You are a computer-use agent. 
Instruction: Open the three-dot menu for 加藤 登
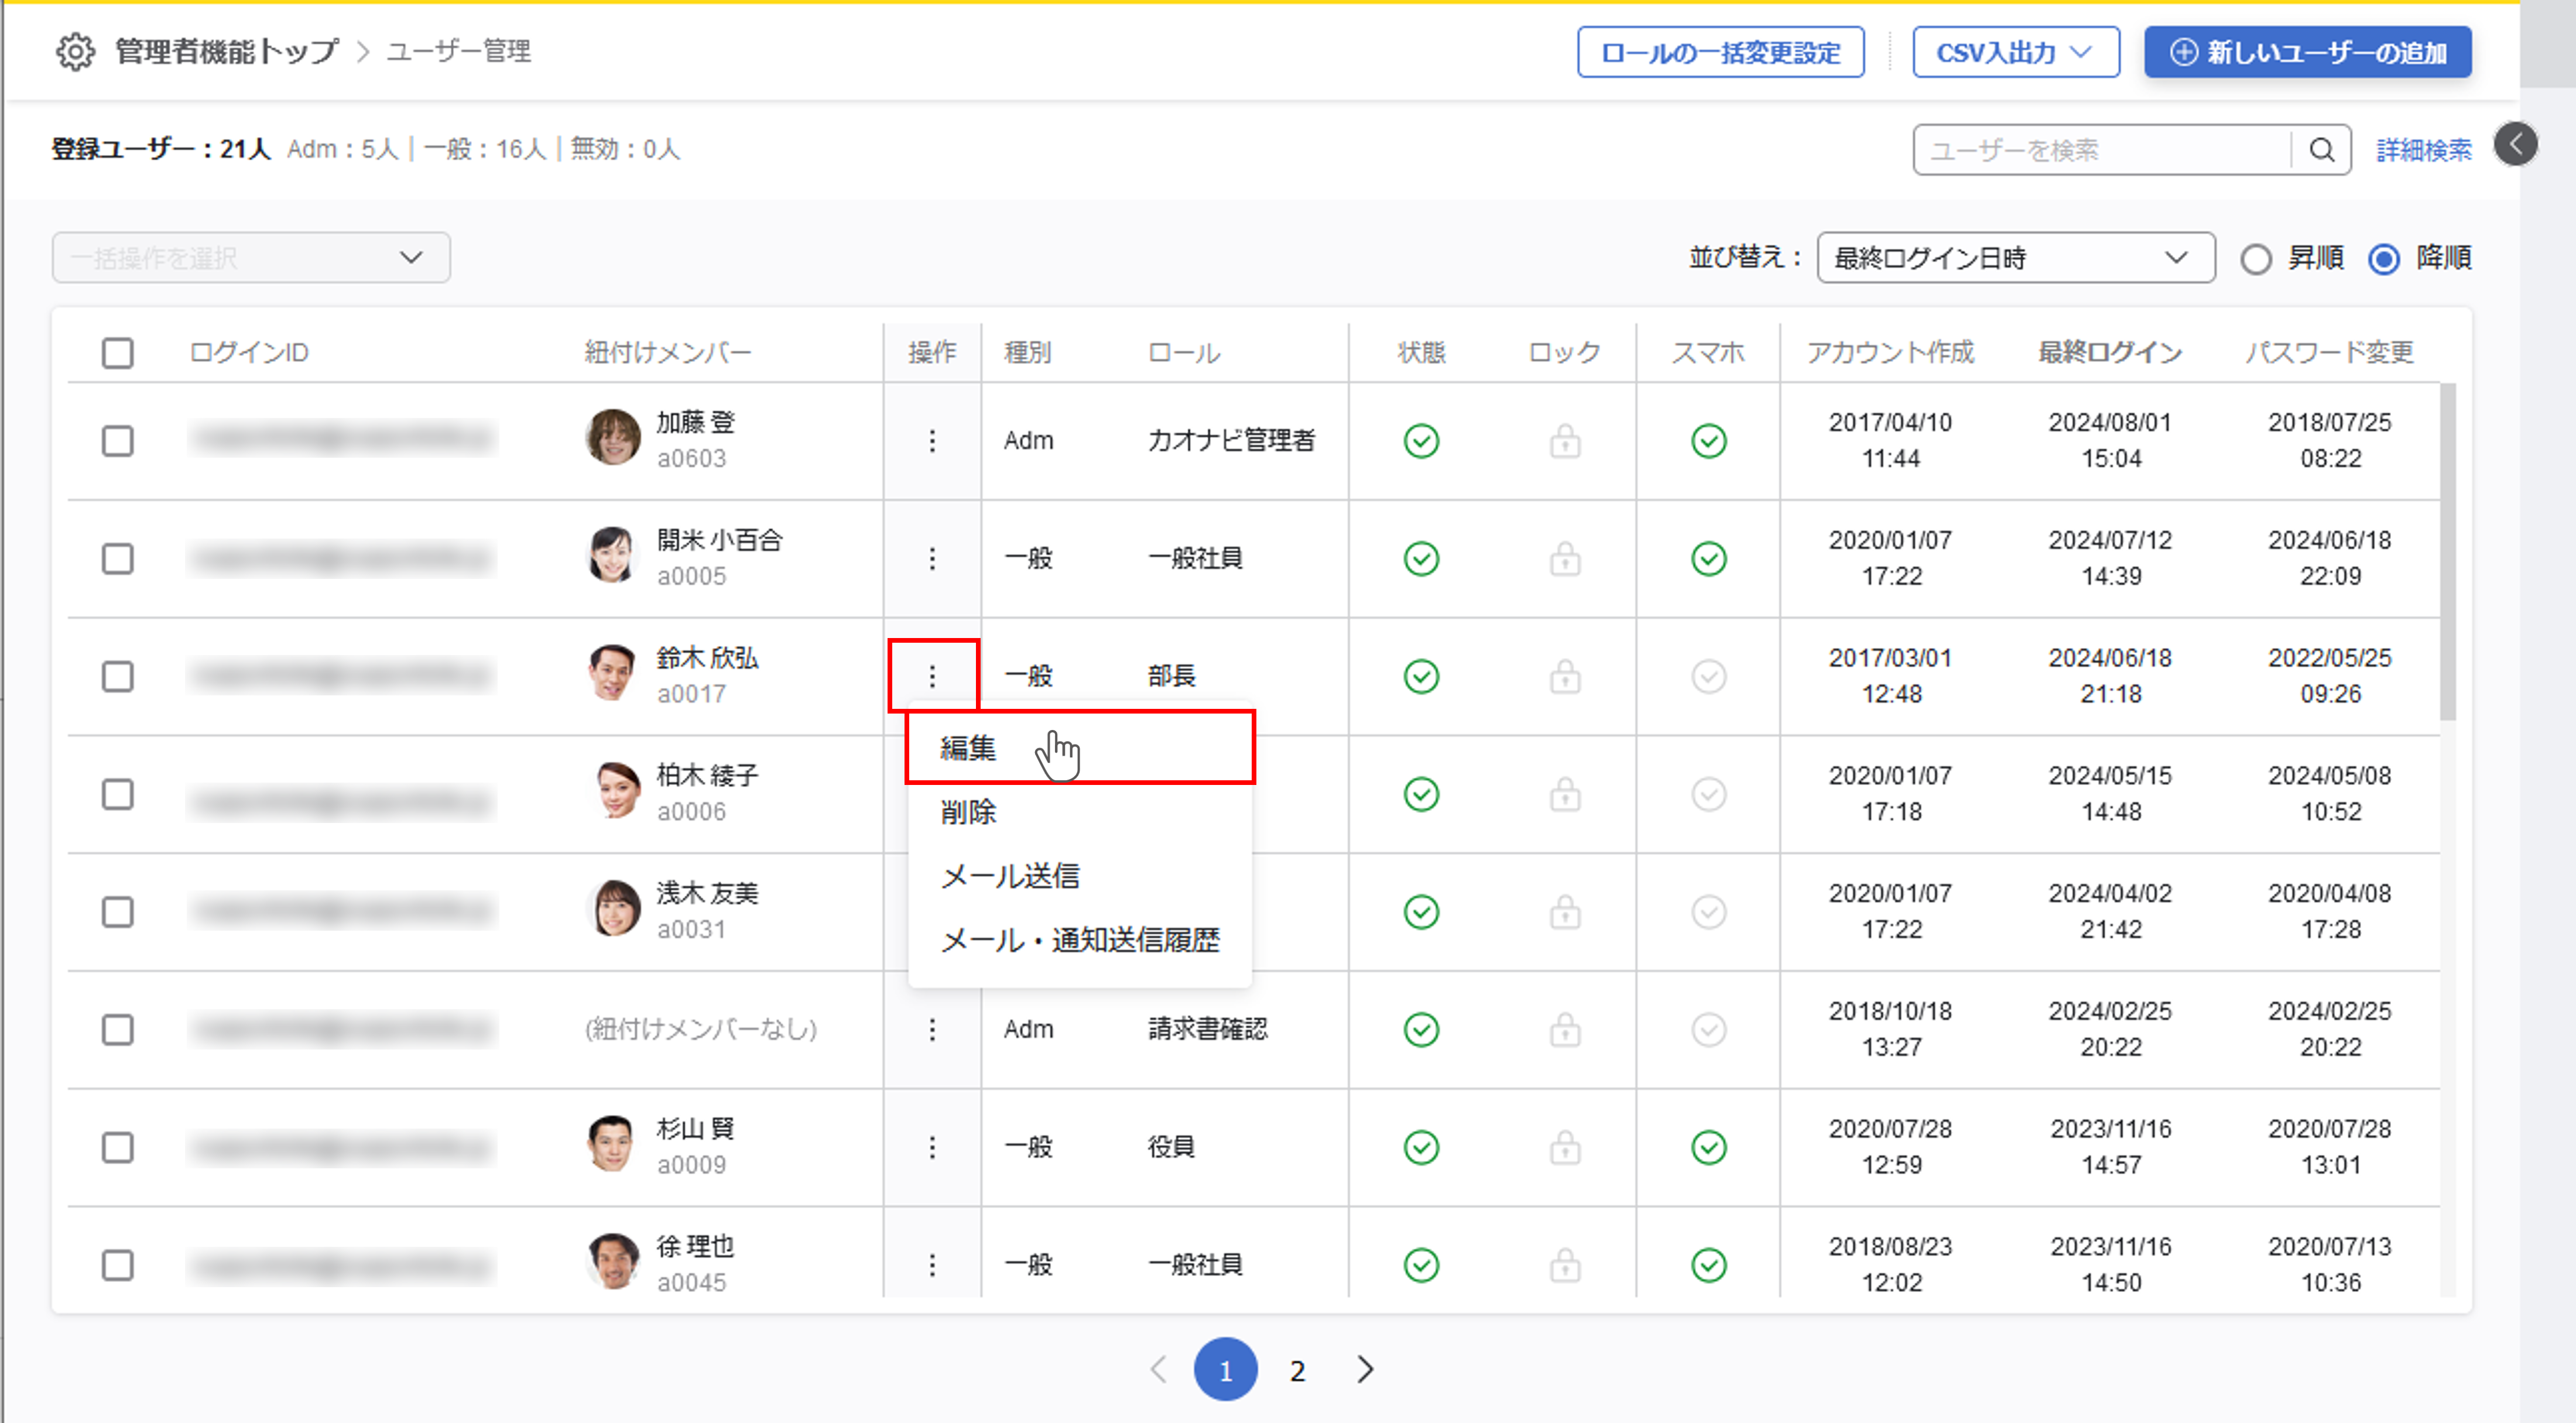point(932,441)
